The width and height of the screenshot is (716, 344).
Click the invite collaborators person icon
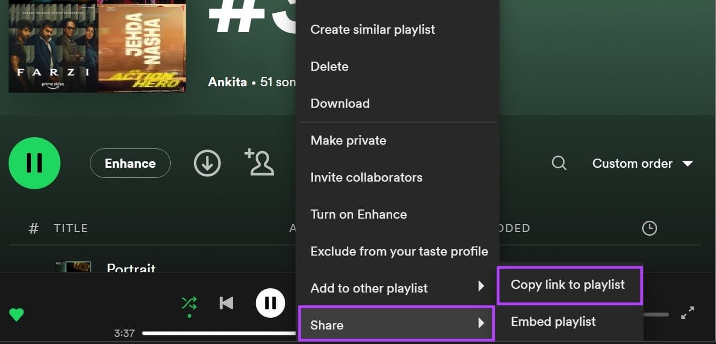click(260, 163)
